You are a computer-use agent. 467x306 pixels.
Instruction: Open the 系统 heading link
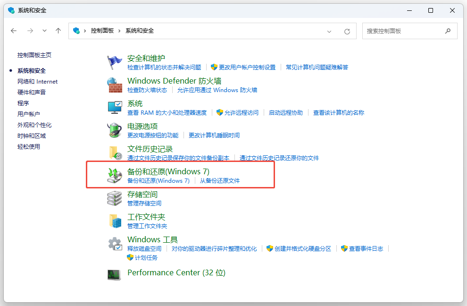tap(135, 103)
